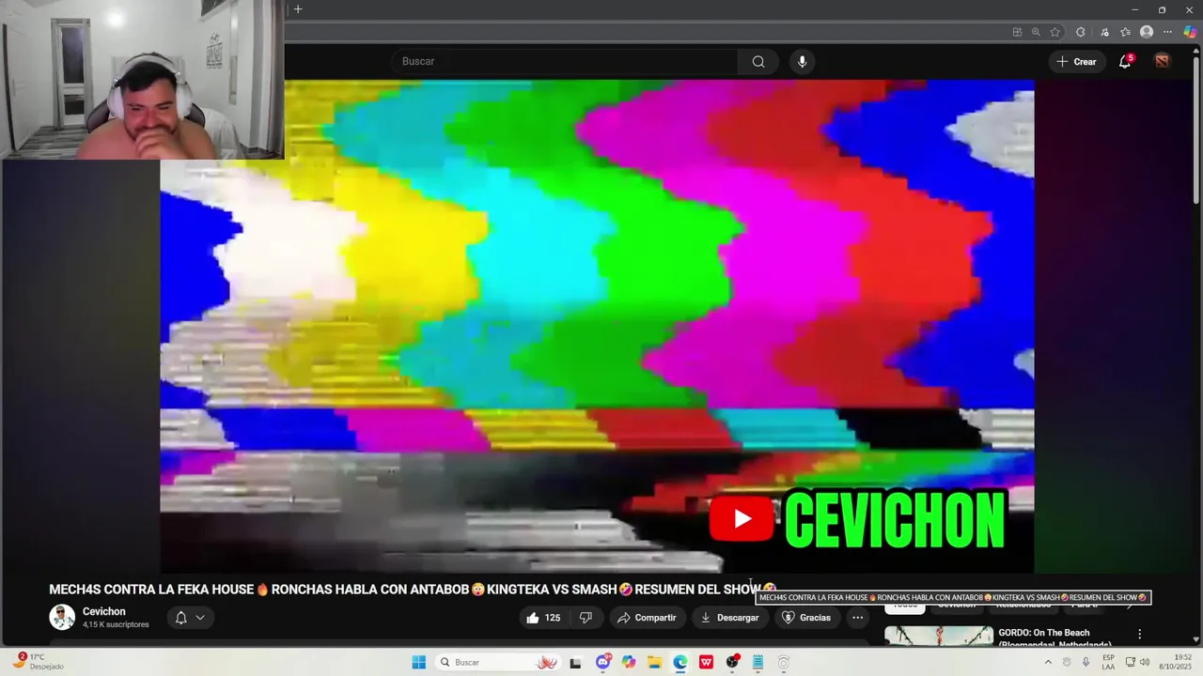This screenshot has width=1203, height=676.
Task: Click the Gracias button
Action: (806, 618)
